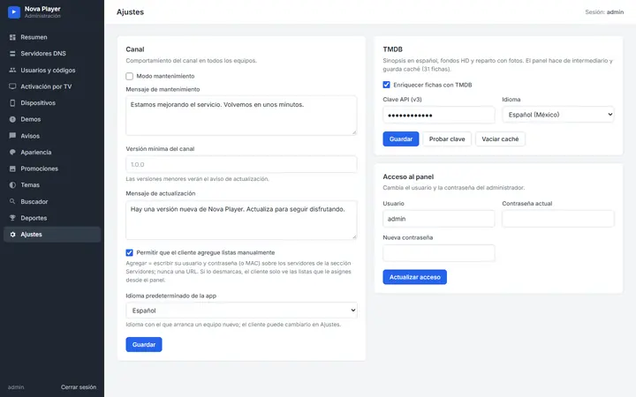Click the Probar clave button

coord(447,139)
